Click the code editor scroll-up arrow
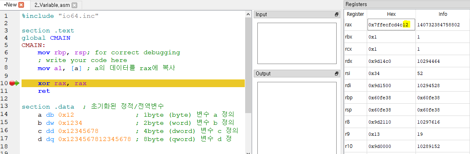This screenshot has height=154, width=470. point(248,14)
